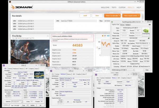Open the RESULTS tab in 3DMark
This screenshot has width=159, height=108.
click(131, 7)
